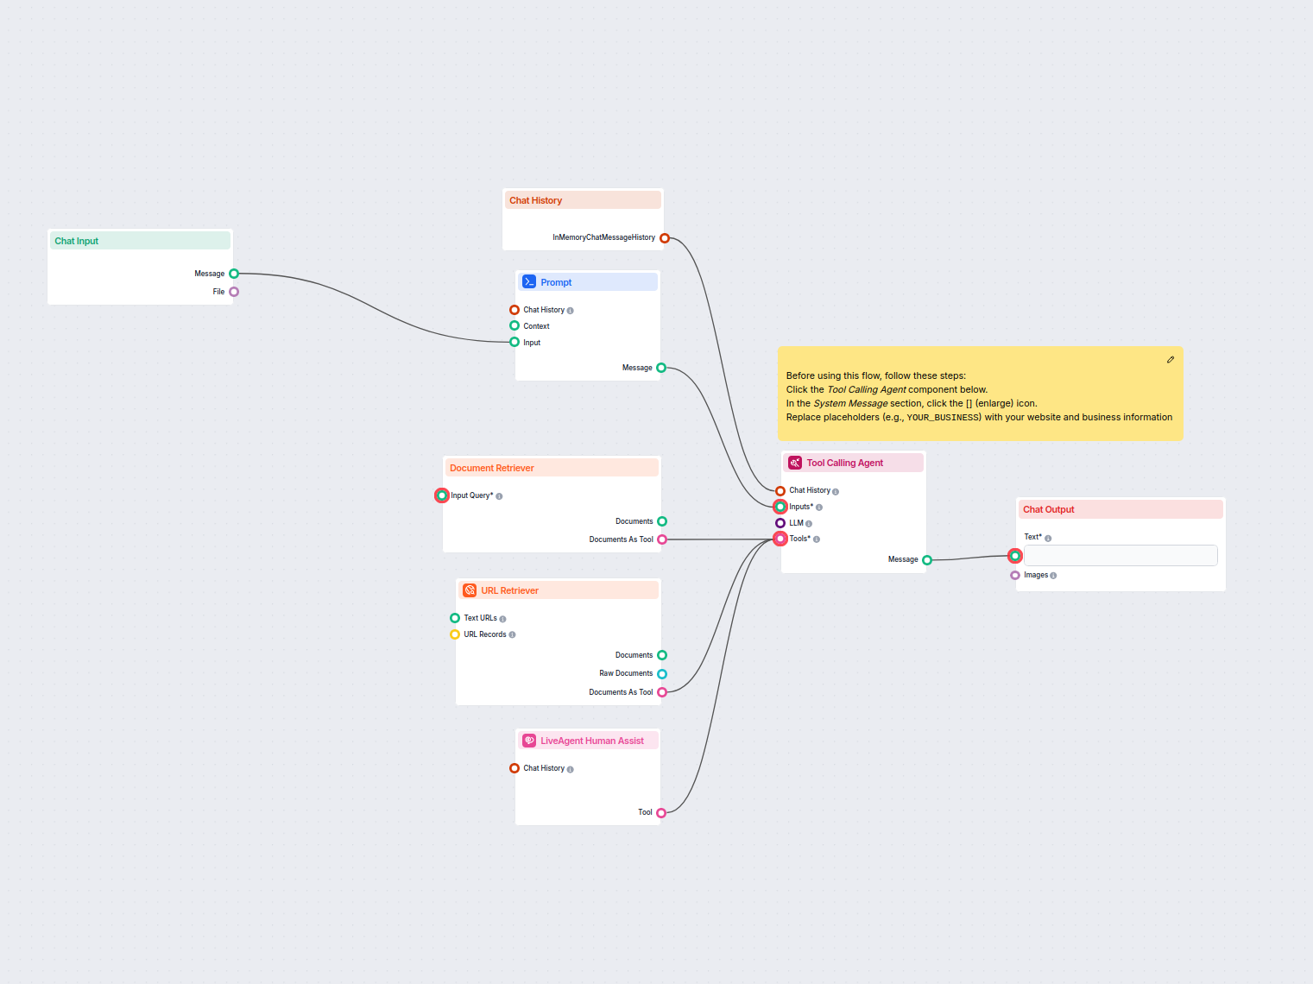
Task: Click the Text input field on Chat Output
Action: [x=1120, y=555]
